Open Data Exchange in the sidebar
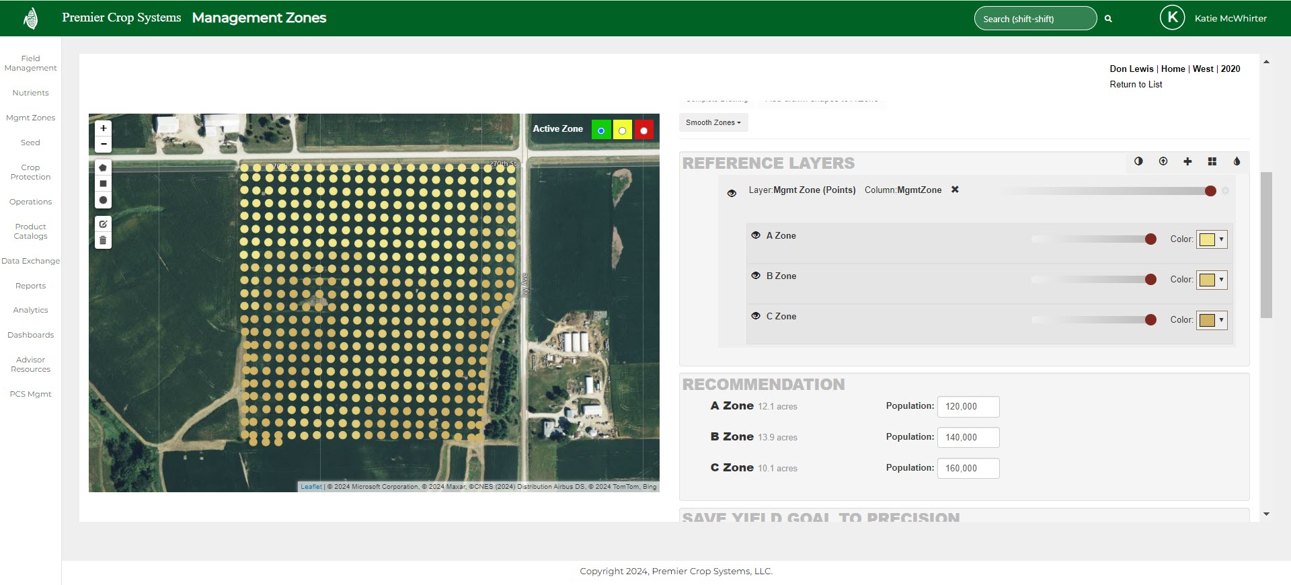Image resolution: width=1291 pixels, height=585 pixels. (x=30, y=261)
